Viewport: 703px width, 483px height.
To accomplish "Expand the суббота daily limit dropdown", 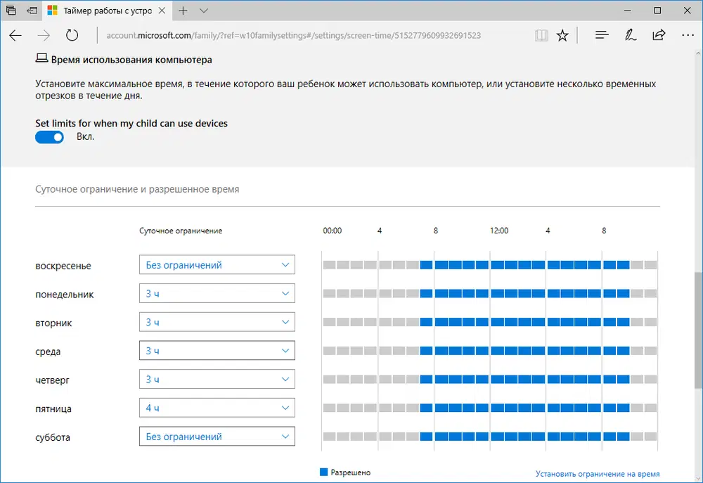I will pyautogui.click(x=217, y=437).
